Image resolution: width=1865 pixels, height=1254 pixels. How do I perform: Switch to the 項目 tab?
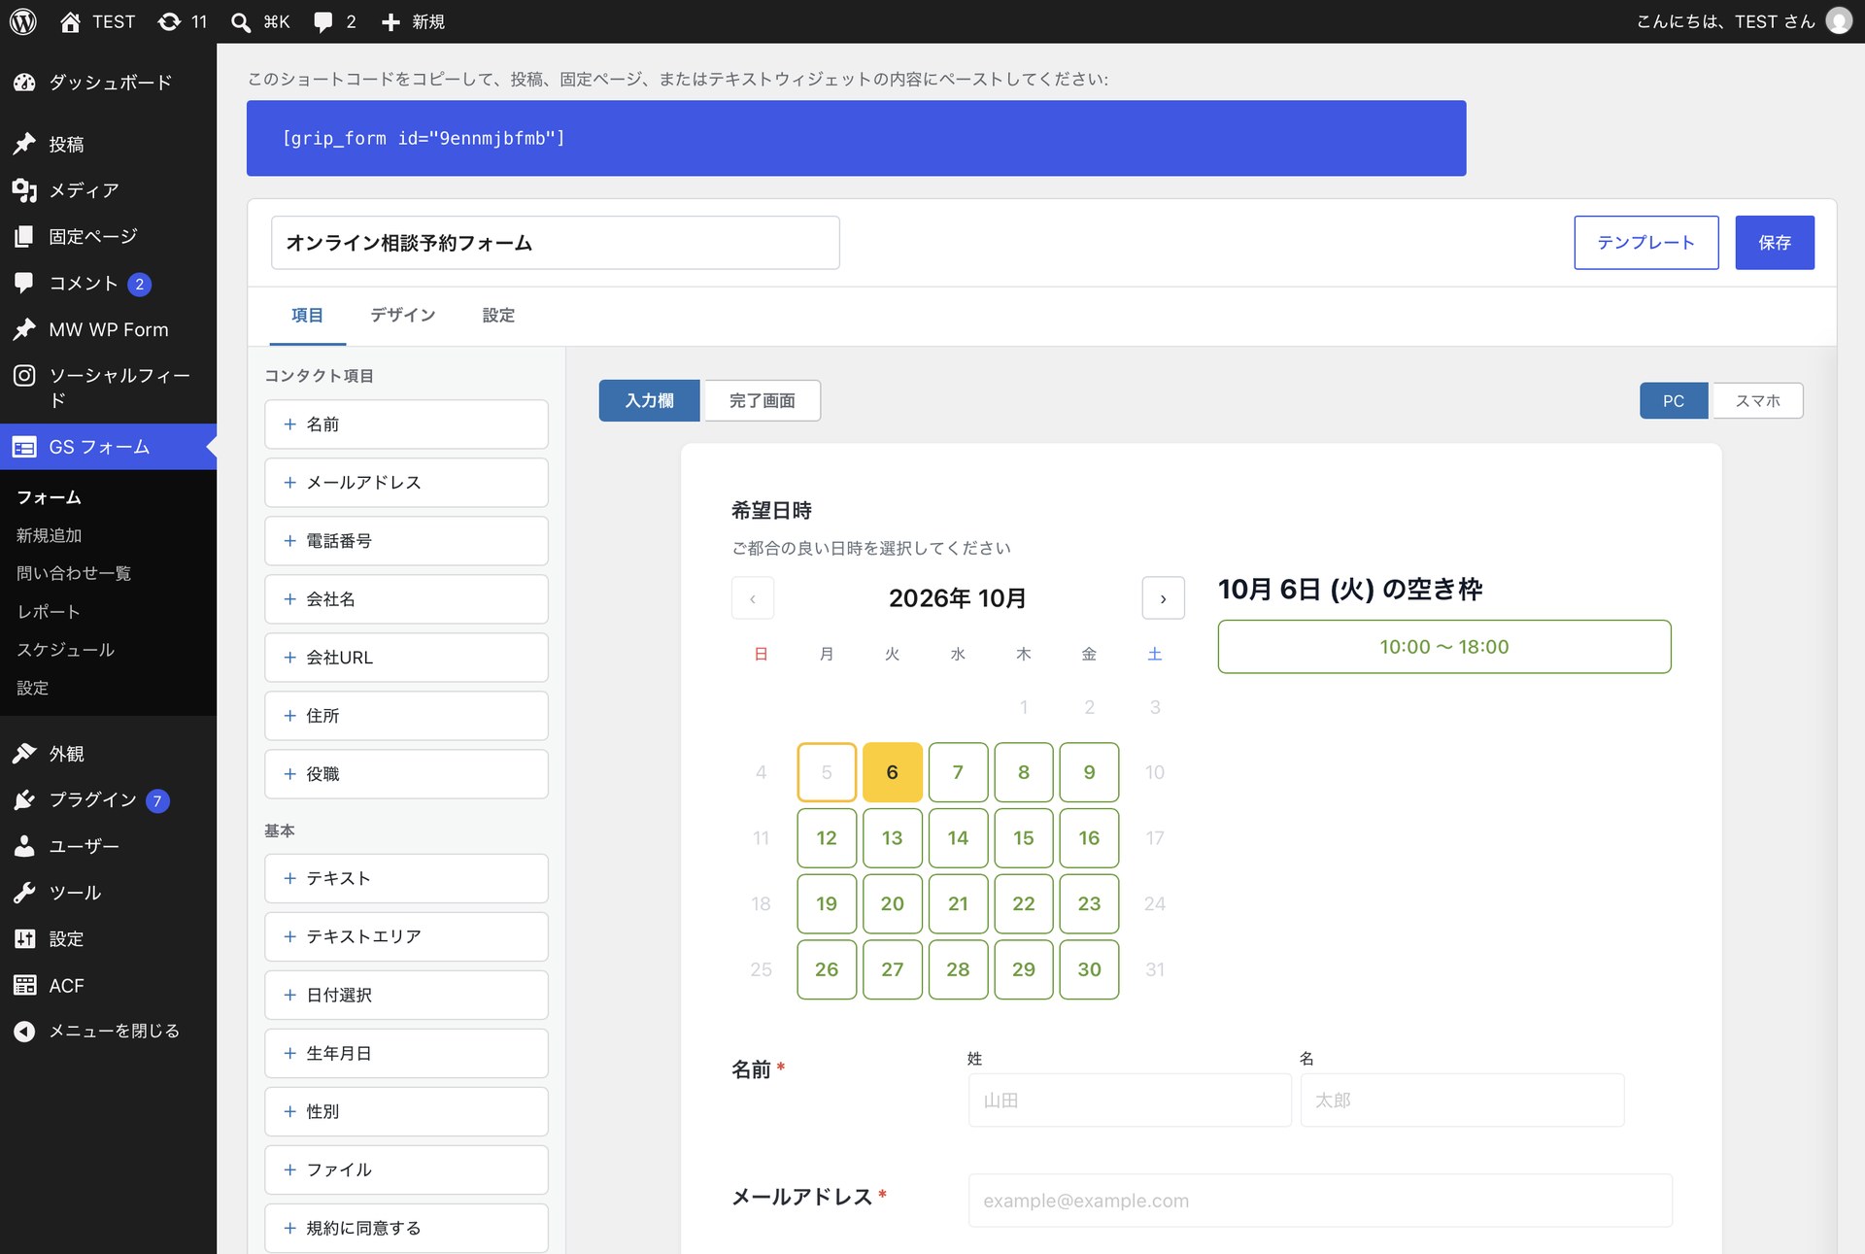pos(307,316)
